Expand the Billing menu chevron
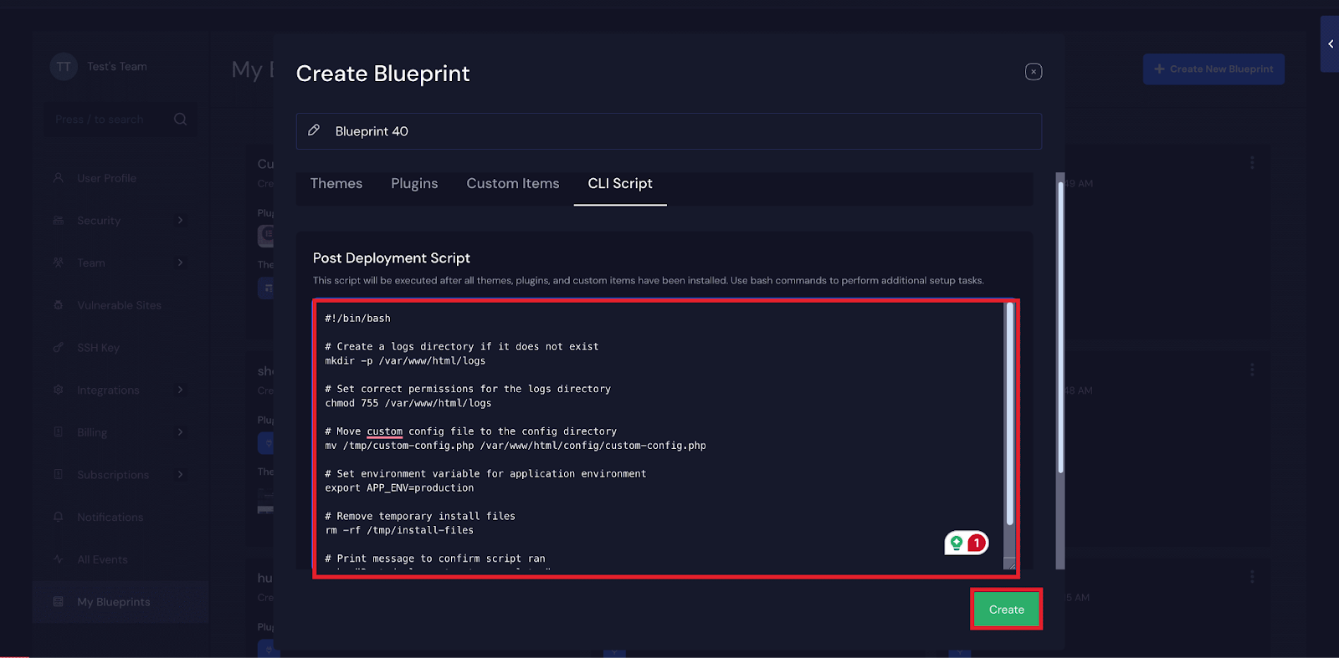 coord(180,432)
